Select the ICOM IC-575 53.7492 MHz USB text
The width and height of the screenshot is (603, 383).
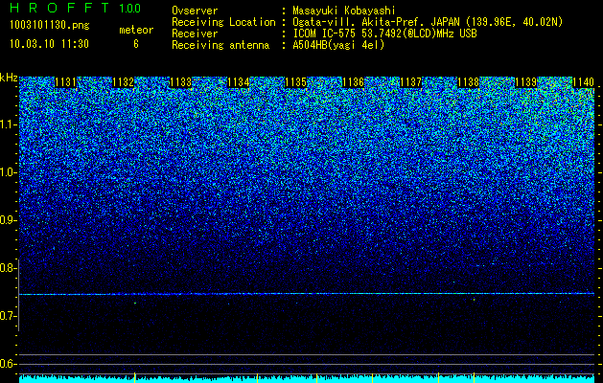tap(384, 34)
